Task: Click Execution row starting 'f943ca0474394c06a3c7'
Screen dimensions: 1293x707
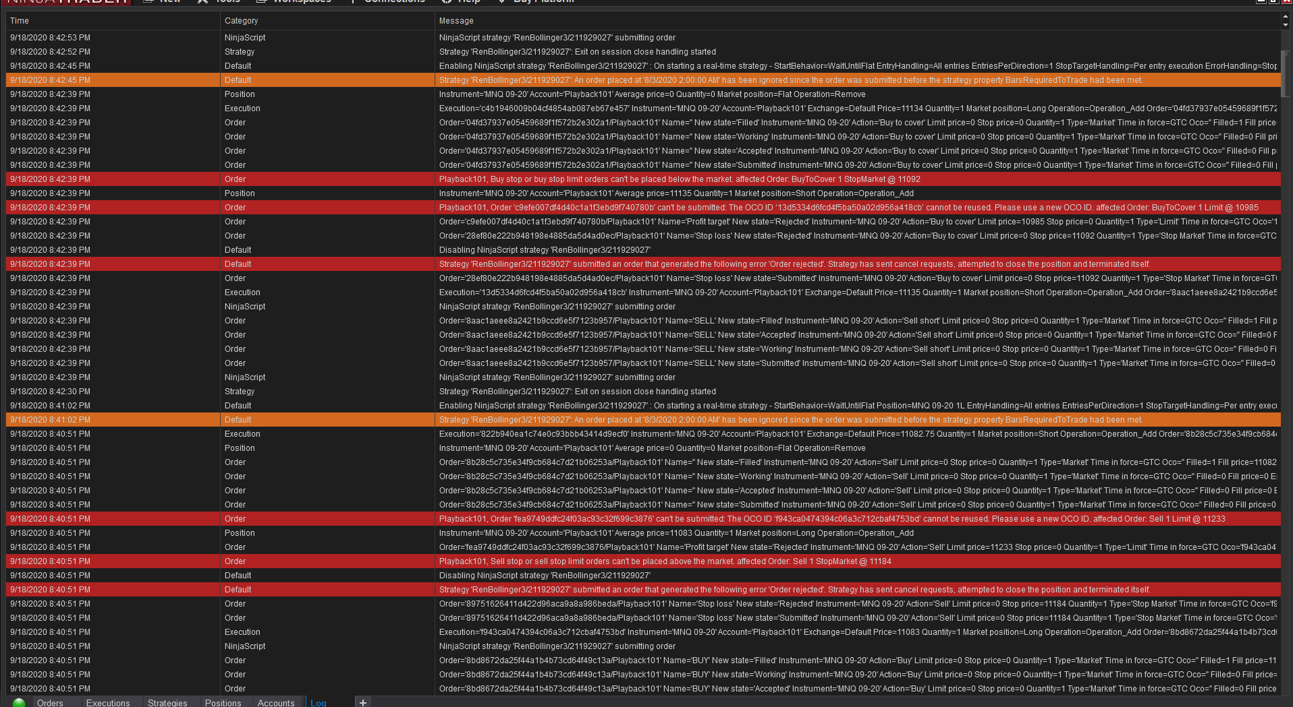Action: pyautogui.click(x=643, y=632)
